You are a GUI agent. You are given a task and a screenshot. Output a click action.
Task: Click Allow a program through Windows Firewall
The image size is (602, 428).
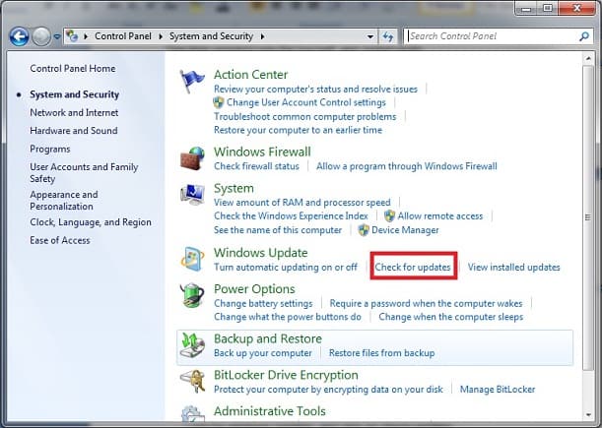(407, 166)
